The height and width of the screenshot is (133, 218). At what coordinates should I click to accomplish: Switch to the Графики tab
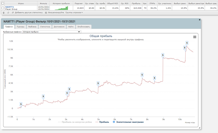coord(9,27)
